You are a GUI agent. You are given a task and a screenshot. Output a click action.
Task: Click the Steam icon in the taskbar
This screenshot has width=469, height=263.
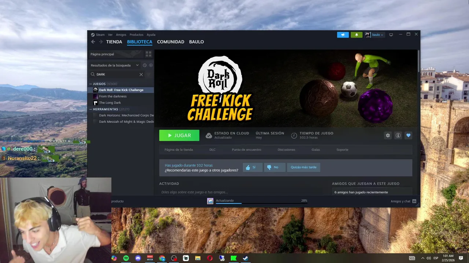(246, 258)
